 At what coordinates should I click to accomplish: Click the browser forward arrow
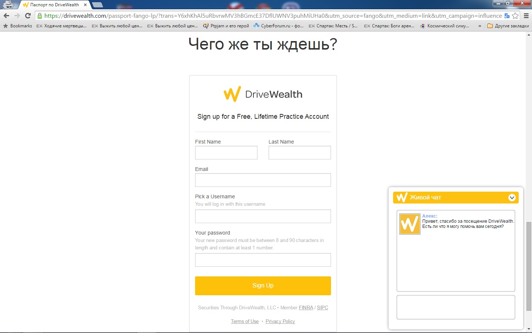point(17,16)
